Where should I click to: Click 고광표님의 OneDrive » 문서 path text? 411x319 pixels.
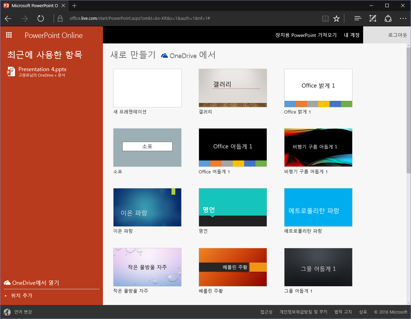42,75
